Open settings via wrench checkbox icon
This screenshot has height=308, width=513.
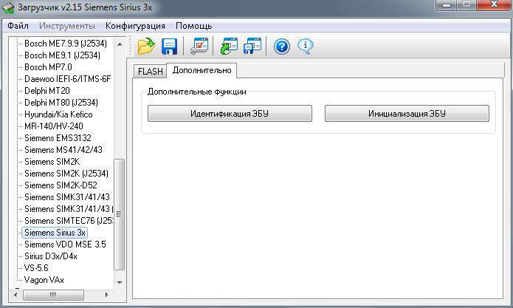(x=199, y=47)
